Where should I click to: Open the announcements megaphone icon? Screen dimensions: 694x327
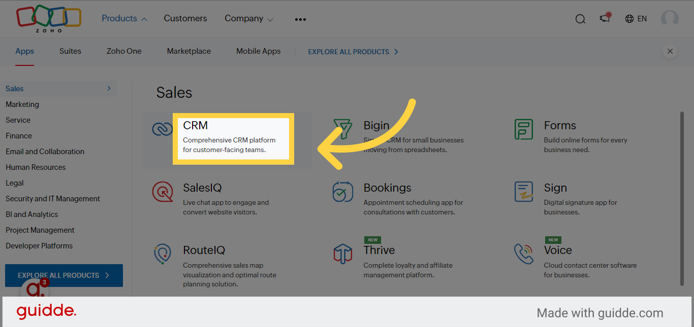coord(605,18)
